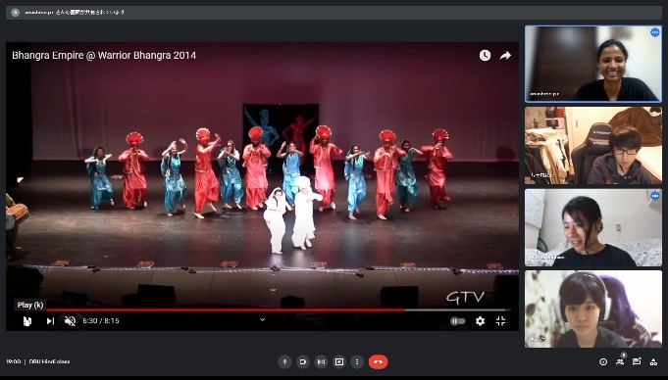Viewport: 668px width, 380px height.
Task: Unmute the YouTube video volume icon
Action: click(70, 321)
